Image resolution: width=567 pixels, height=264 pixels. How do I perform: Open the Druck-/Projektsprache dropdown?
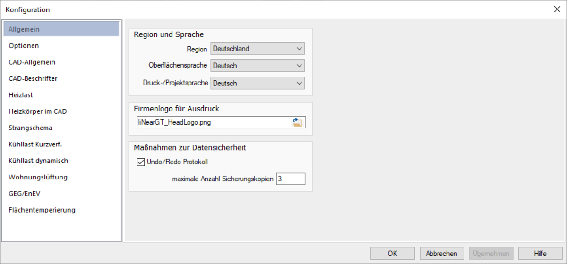[x=258, y=83]
